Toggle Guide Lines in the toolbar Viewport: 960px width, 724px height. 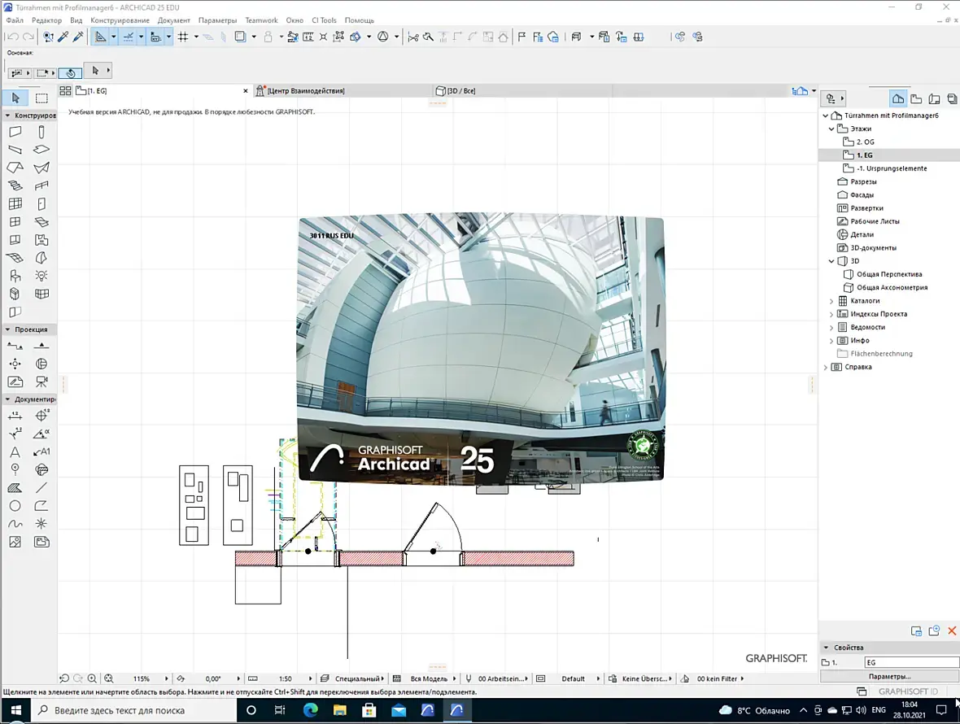point(100,37)
